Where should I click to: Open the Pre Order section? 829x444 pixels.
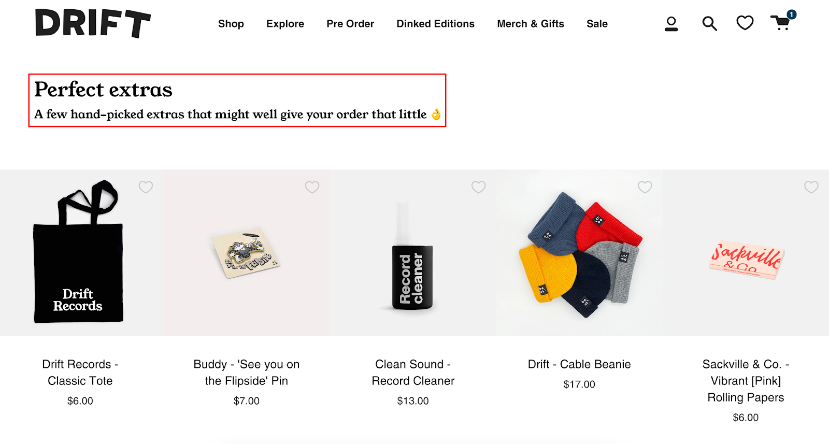point(350,23)
